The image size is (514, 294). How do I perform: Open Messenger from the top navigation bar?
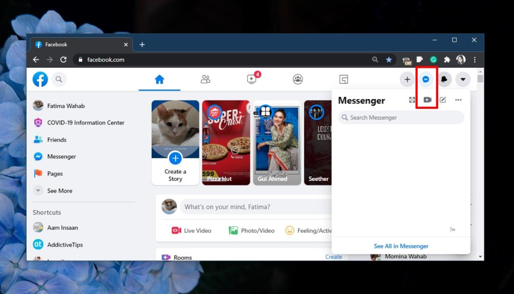[x=427, y=79]
